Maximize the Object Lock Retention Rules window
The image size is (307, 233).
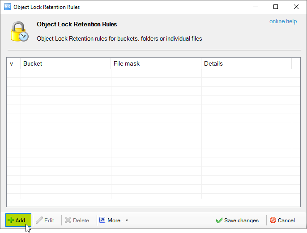click(276, 7)
